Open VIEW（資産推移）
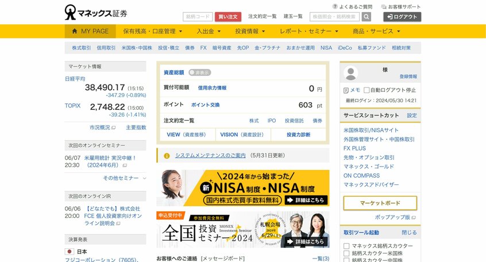Image resolution: width=486 pixels, height=262 pixels. (x=186, y=134)
